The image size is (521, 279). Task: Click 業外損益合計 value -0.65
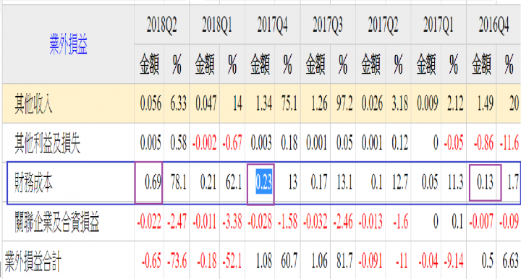click(151, 261)
